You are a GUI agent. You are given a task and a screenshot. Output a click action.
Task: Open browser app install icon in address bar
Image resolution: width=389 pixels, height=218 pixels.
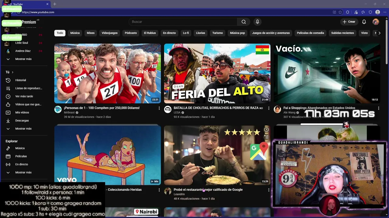334,12
